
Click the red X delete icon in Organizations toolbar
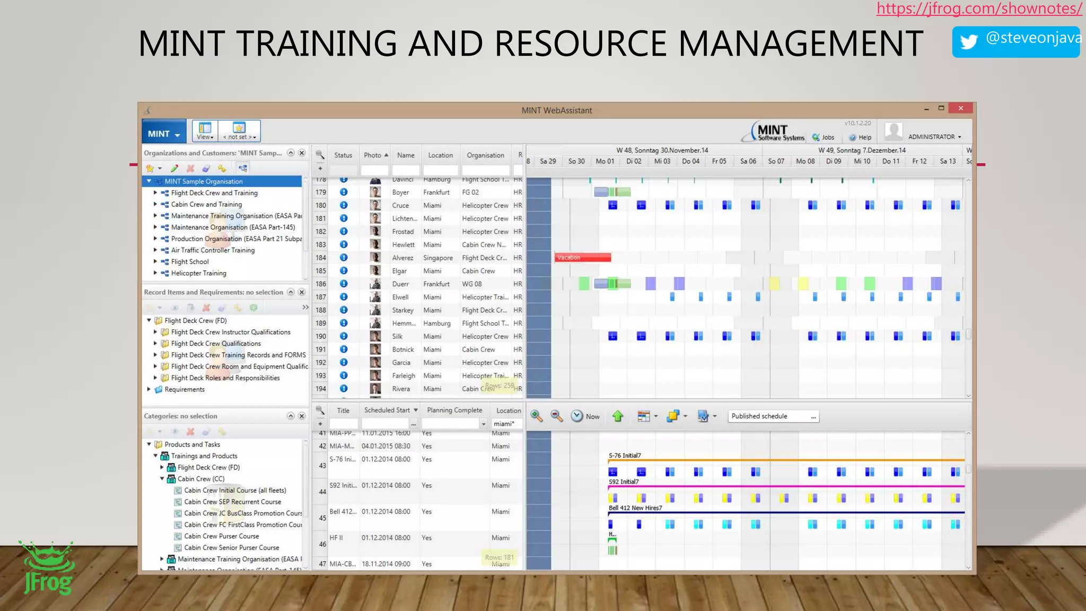tap(190, 168)
